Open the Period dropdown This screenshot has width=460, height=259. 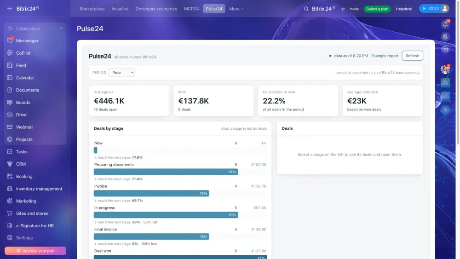[x=121, y=72]
